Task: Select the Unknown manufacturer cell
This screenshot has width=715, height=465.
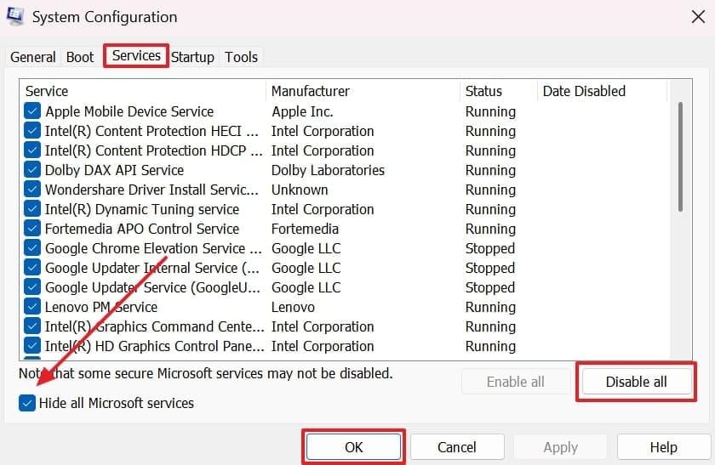Action: coord(300,190)
